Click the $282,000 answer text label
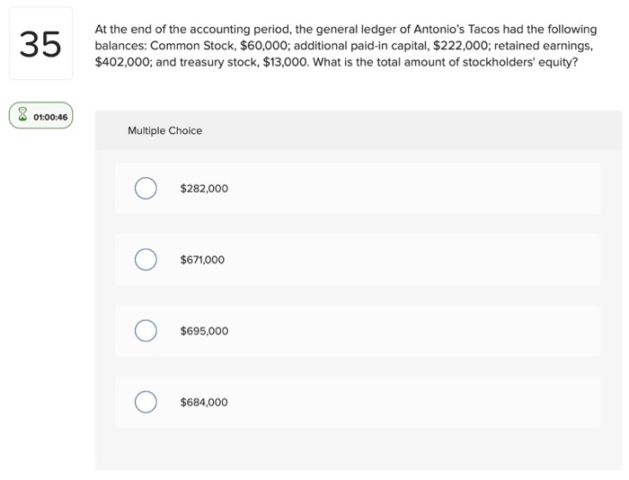The image size is (629, 480). point(204,189)
